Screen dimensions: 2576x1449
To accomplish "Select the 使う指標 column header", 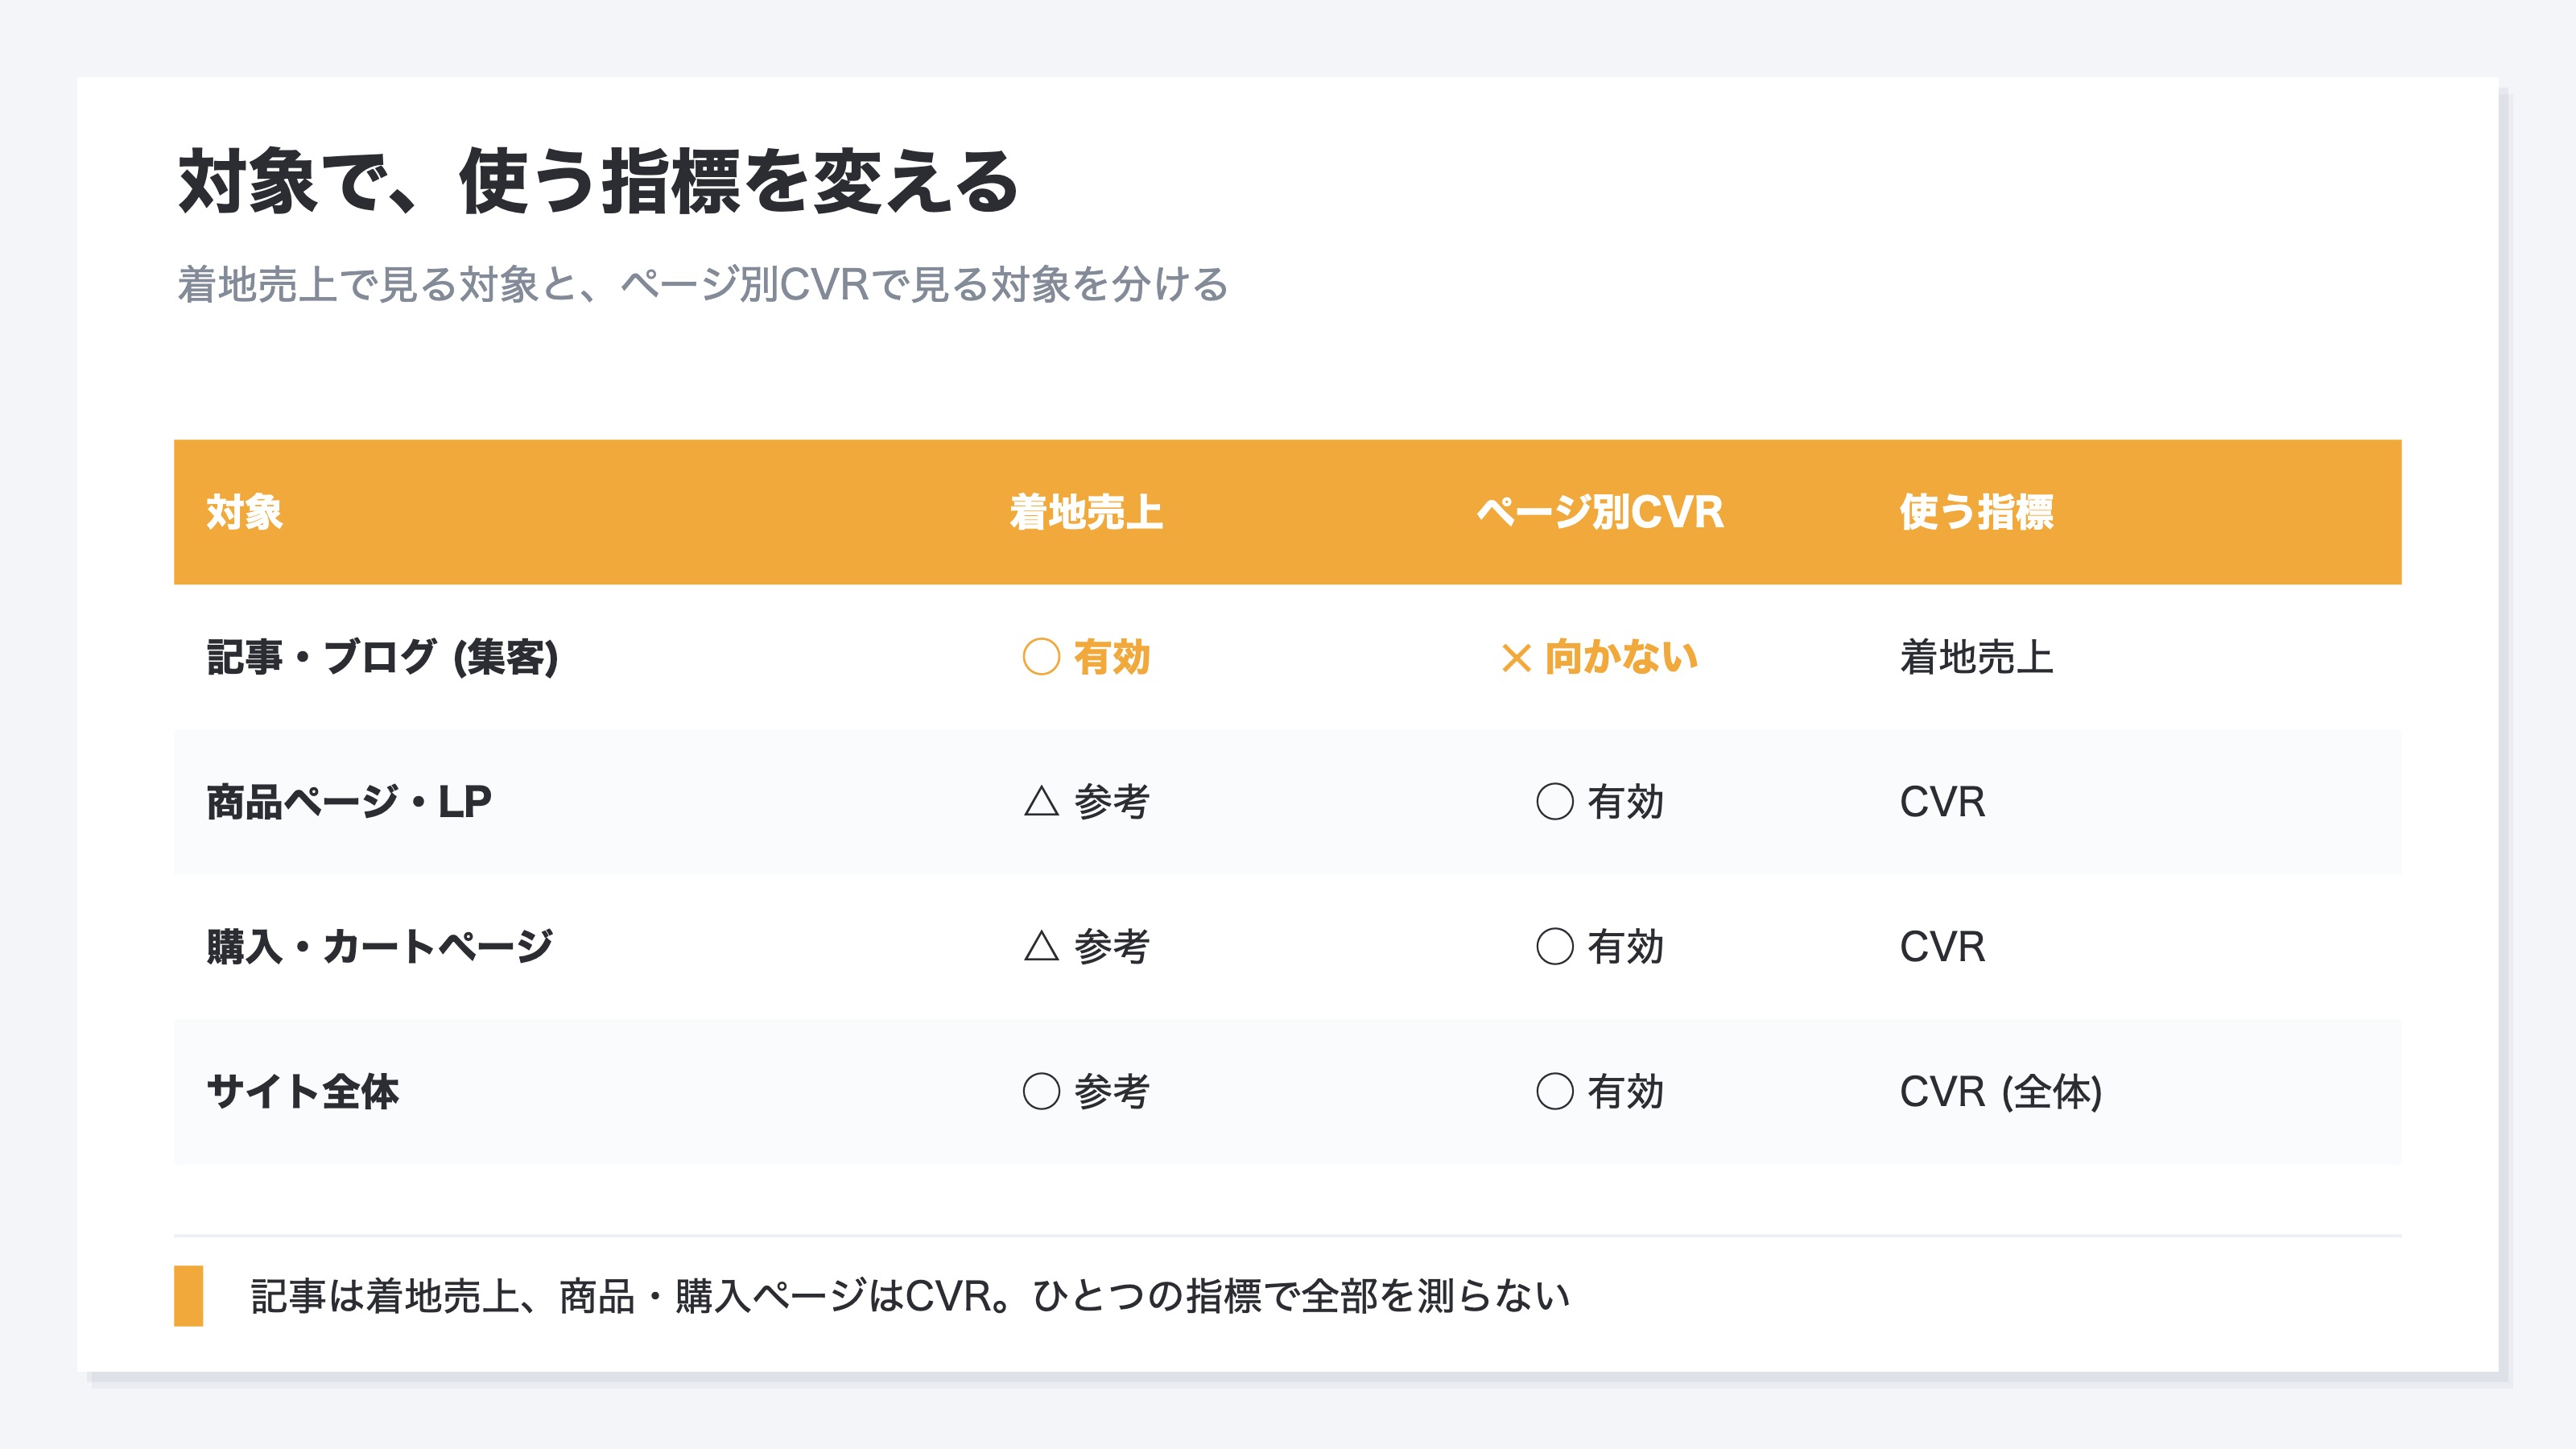I will pyautogui.click(x=1976, y=512).
